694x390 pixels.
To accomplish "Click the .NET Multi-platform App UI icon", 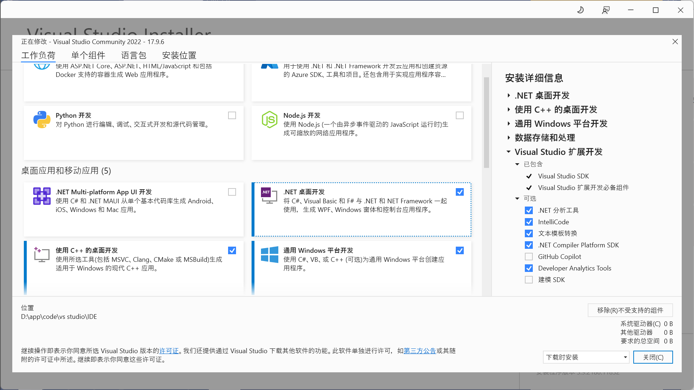I will point(41,196).
